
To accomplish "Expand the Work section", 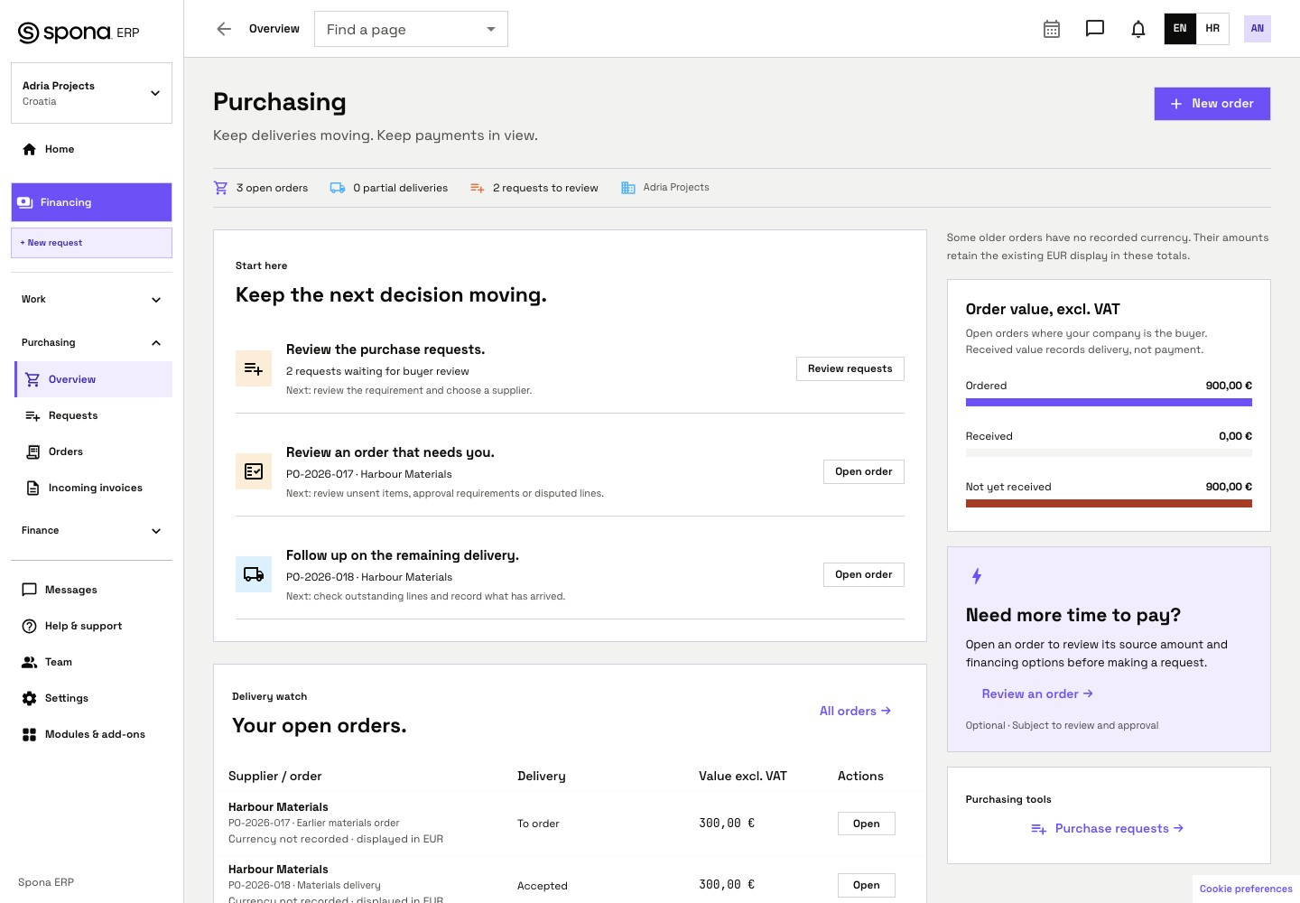I will click(91, 300).
